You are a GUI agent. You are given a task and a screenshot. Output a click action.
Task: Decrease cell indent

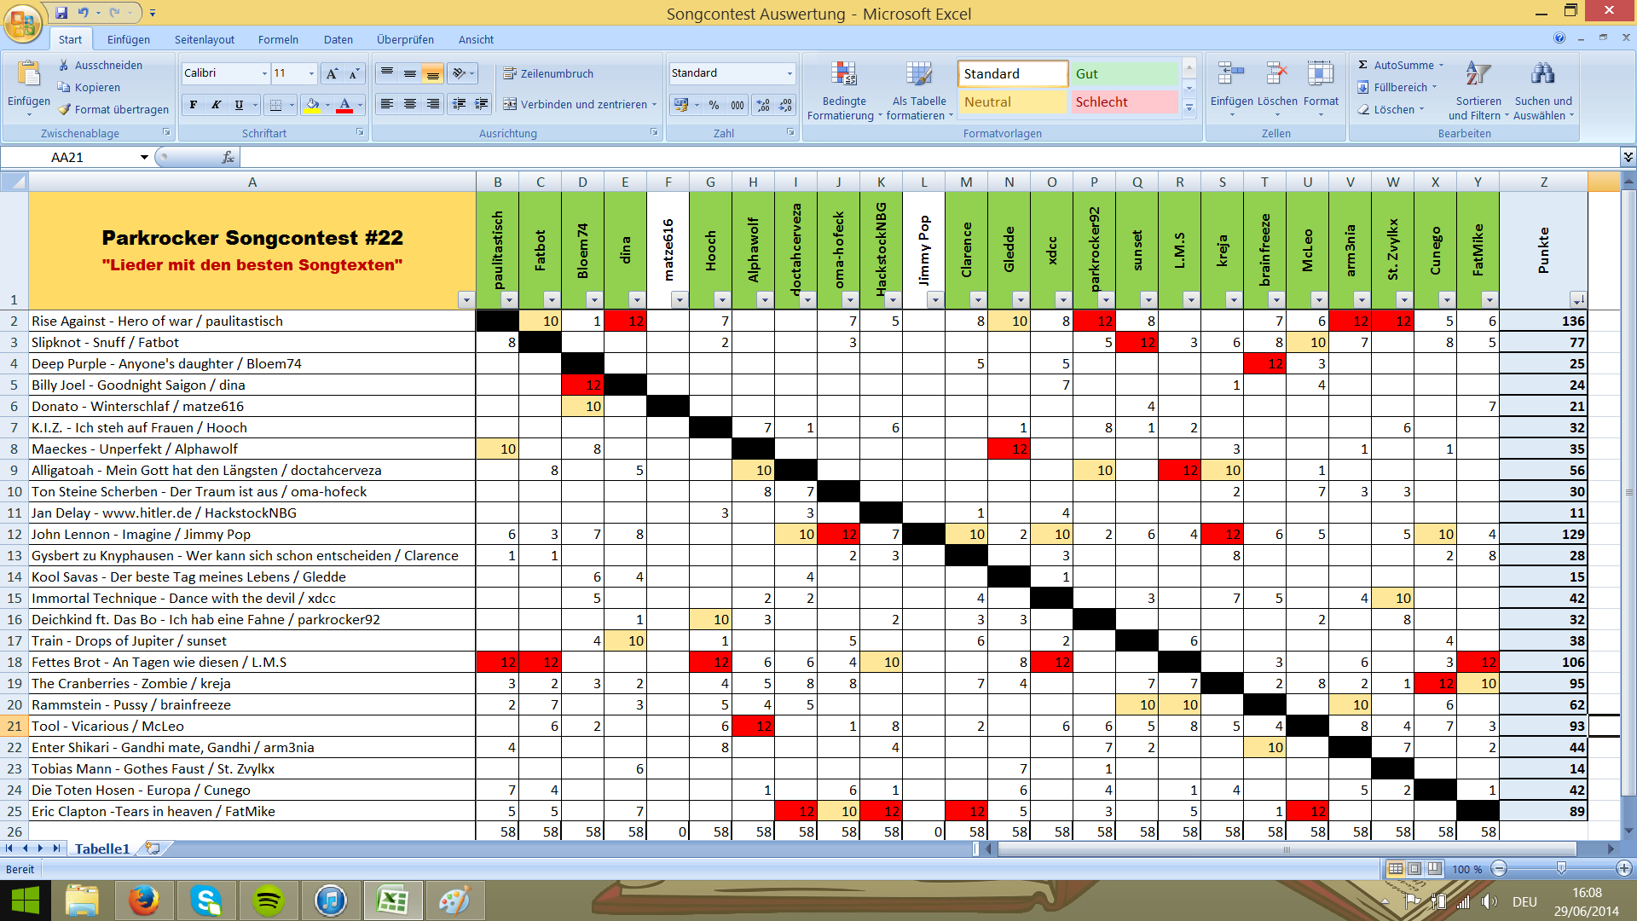460,104
